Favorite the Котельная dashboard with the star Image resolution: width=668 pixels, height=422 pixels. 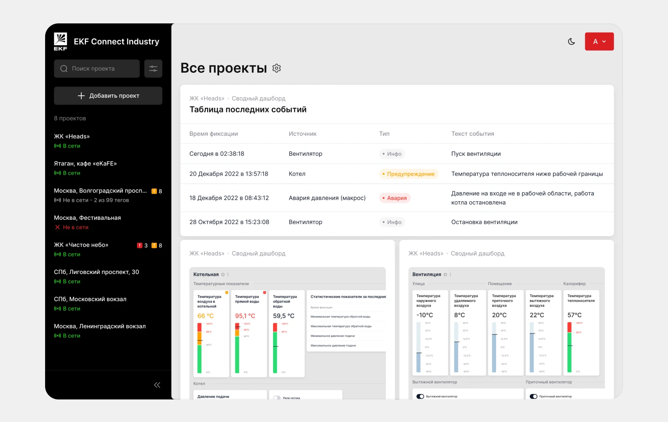[223, 275]
